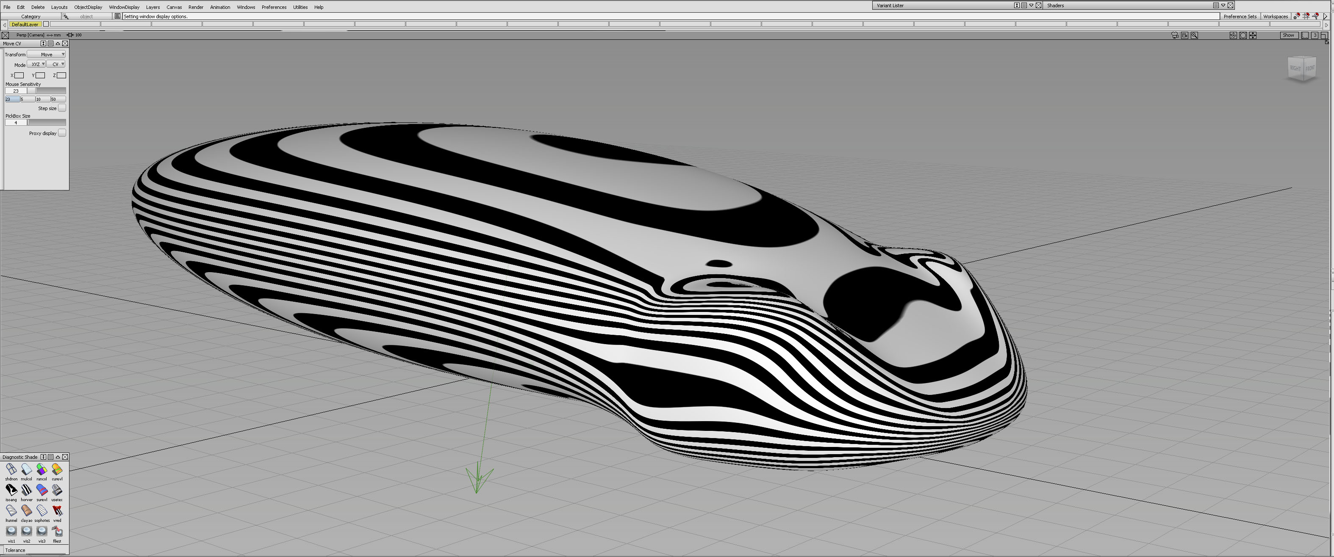Click the vred shading icon
1334x557 pixels.
[x=57, y=510]
